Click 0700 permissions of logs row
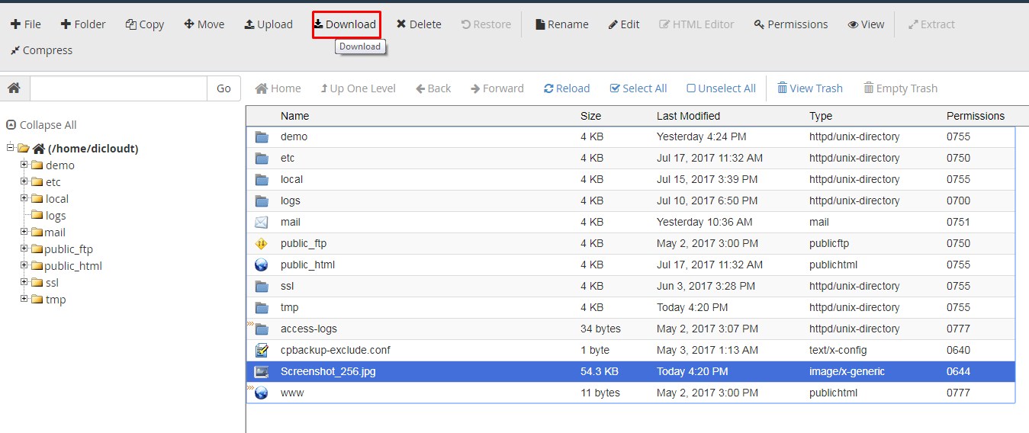 point(958,200)
